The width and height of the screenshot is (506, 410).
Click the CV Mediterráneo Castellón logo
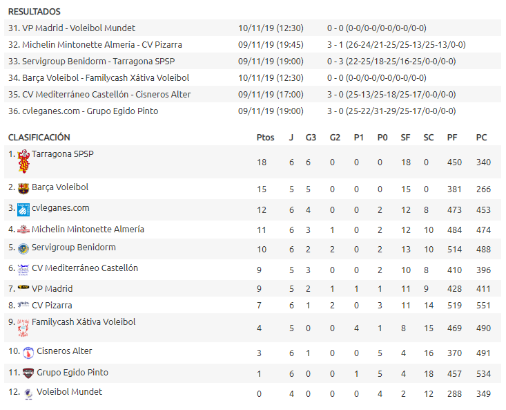pos(23,269)
